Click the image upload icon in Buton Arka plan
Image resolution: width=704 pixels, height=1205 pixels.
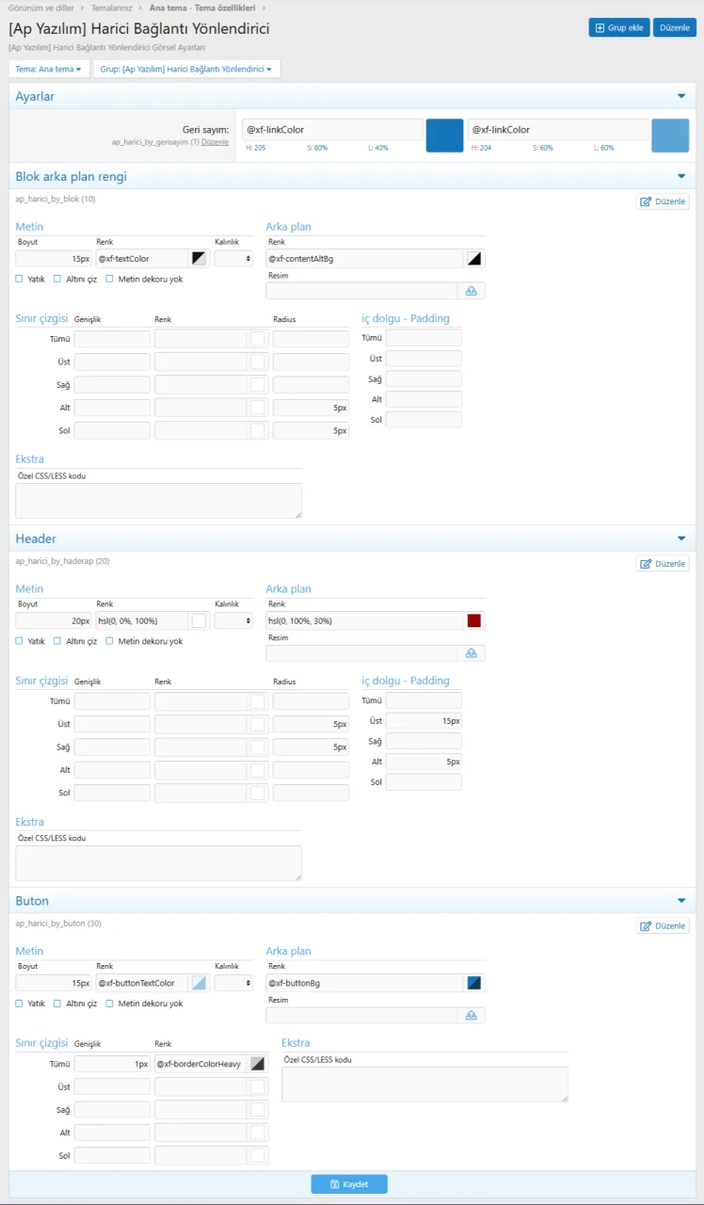click(x=472, y=1016)
